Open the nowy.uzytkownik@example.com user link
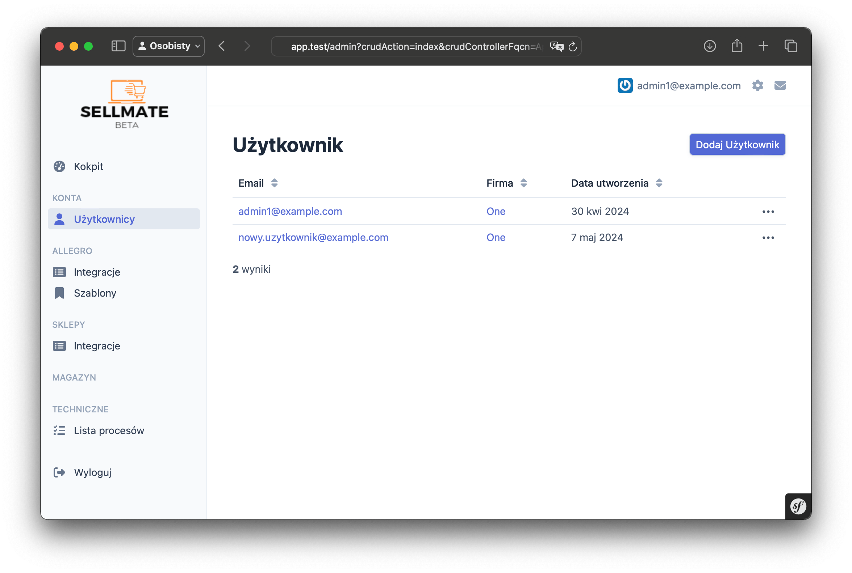The image size is (852, 573). coord(313,237)
